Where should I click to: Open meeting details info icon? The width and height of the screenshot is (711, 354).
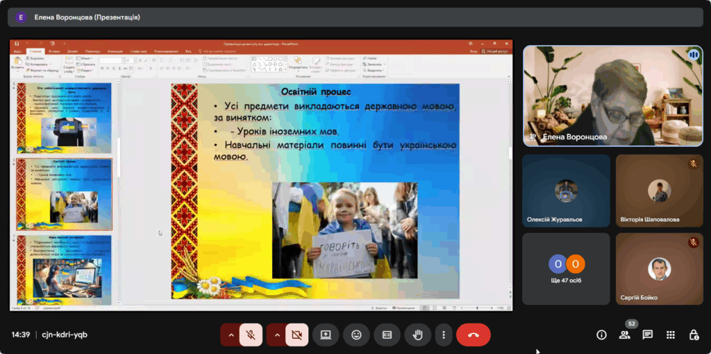coord(602,335)
